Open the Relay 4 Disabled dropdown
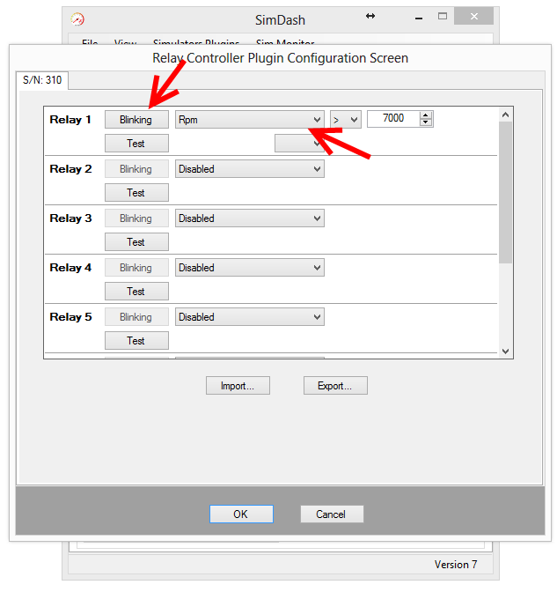Viewport: 557px width, 592px height. point(250,268)
